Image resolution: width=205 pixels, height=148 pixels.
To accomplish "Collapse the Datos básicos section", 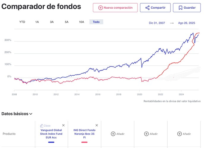I will pos(31,114).
